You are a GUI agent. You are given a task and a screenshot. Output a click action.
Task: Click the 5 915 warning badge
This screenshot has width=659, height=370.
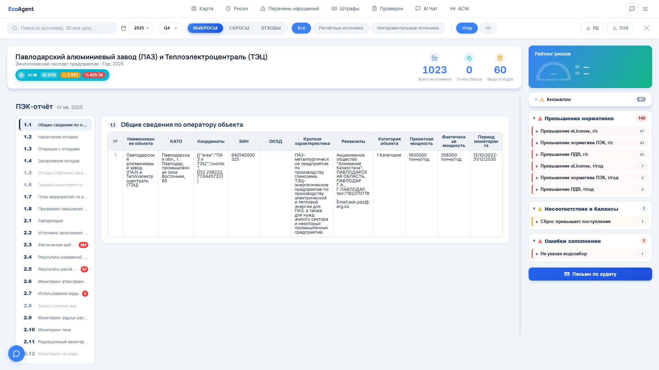70,75
